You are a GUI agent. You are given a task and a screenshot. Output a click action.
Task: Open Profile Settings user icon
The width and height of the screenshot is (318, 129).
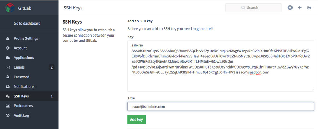pyautogui.click(x=8, y=38)
